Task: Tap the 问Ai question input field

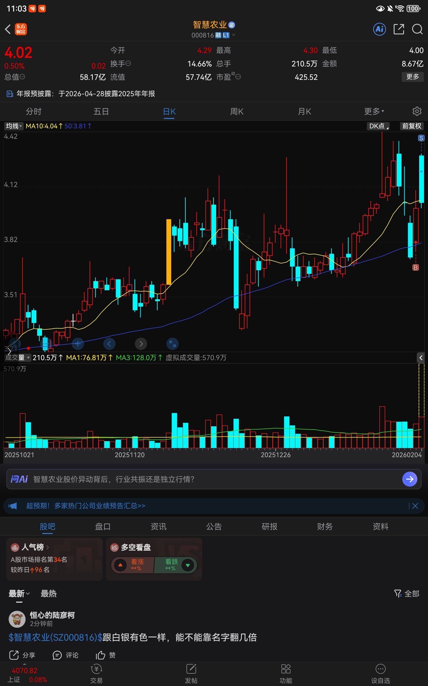Action: coord(214,479)
